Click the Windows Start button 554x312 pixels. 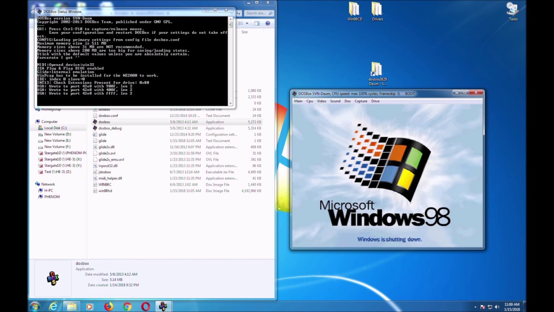click(35, 306)
